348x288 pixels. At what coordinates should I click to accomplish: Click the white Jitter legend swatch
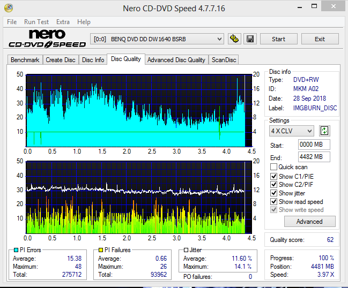[x=186, y=250]
